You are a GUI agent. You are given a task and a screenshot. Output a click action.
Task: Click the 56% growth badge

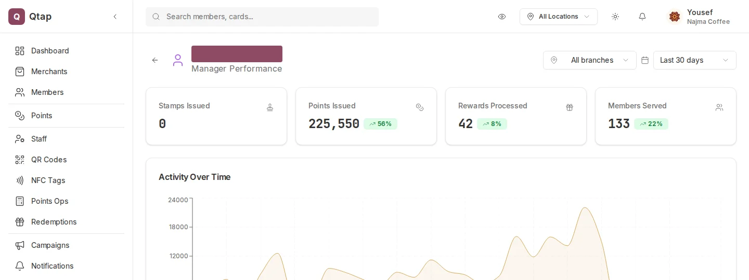(380, 124)
